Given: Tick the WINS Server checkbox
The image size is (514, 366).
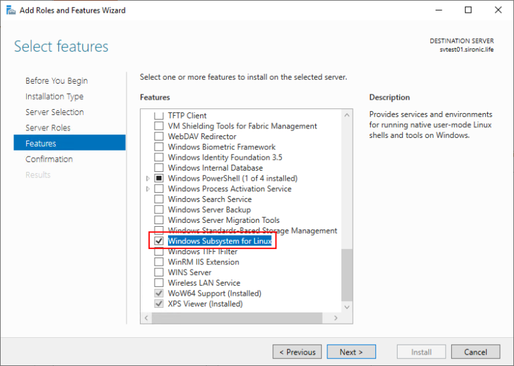Looking at the screenshot, I should coord(159,272).
